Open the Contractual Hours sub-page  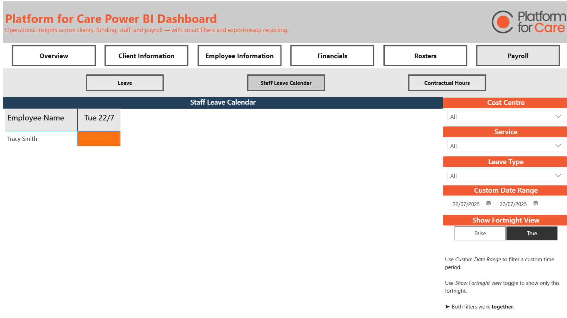coord(447,83)
